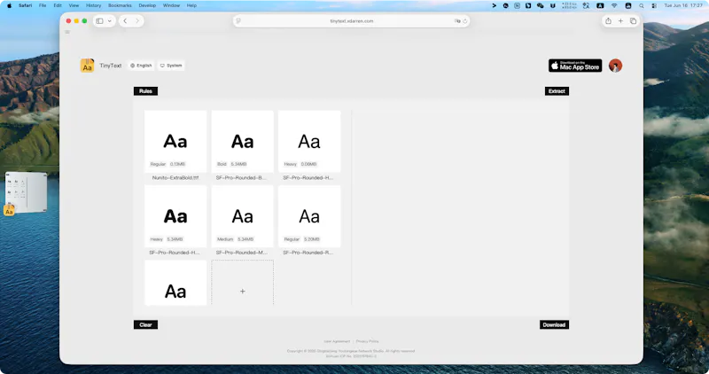
Task: Open the Help menu
Action: coord(191,5)
